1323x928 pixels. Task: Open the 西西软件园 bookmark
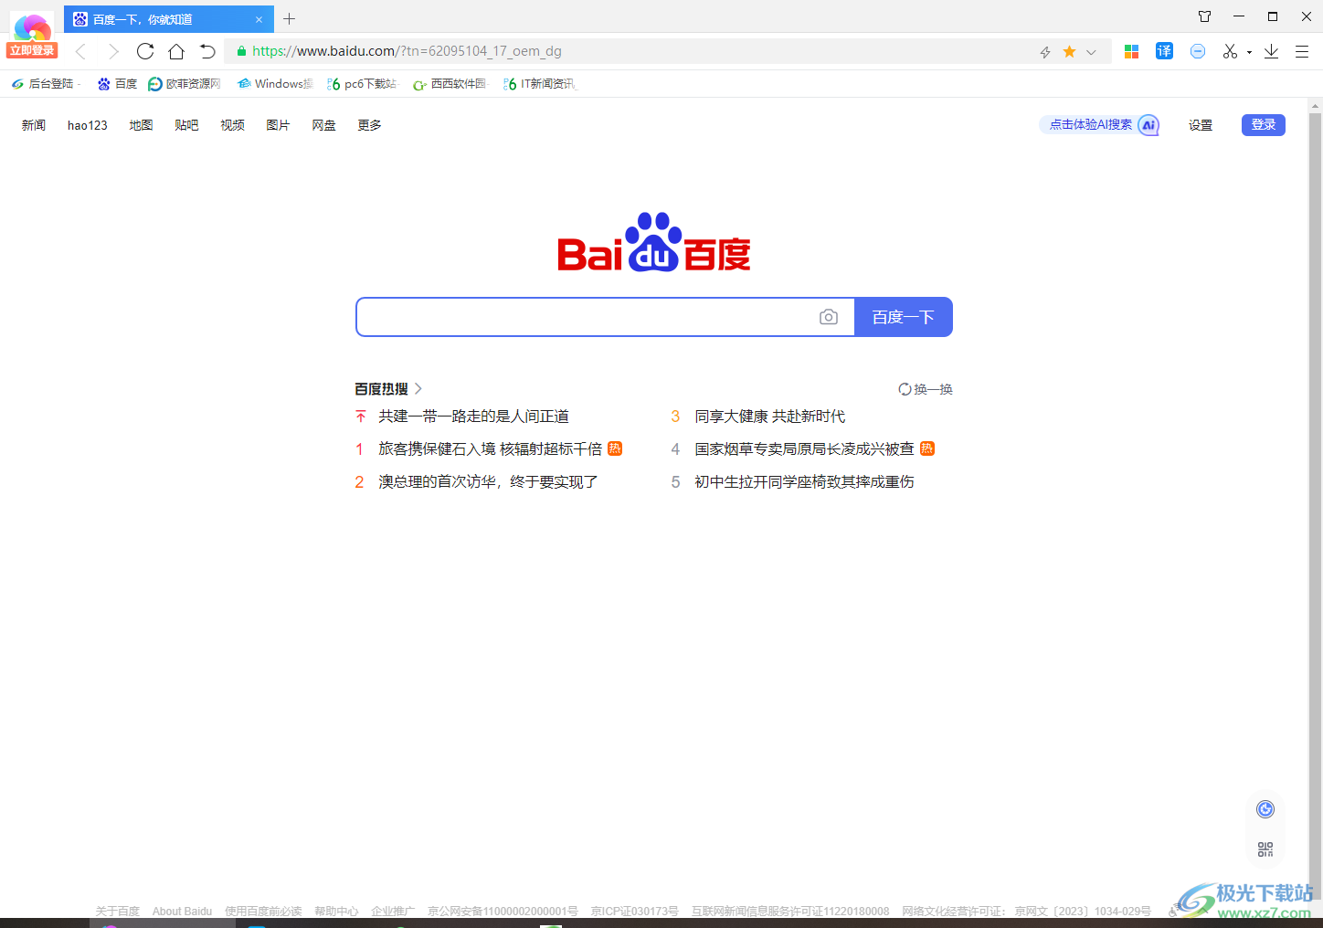click(x=450, y=83)
